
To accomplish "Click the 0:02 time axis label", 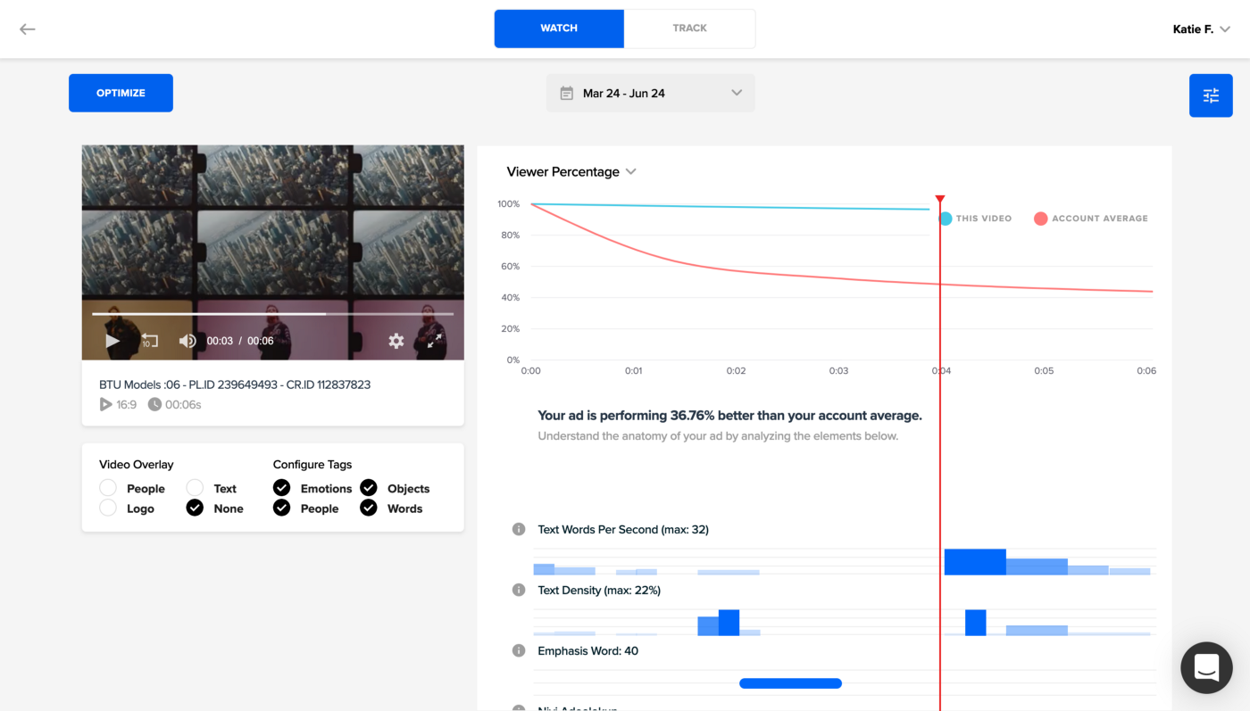I will [736, 371].
